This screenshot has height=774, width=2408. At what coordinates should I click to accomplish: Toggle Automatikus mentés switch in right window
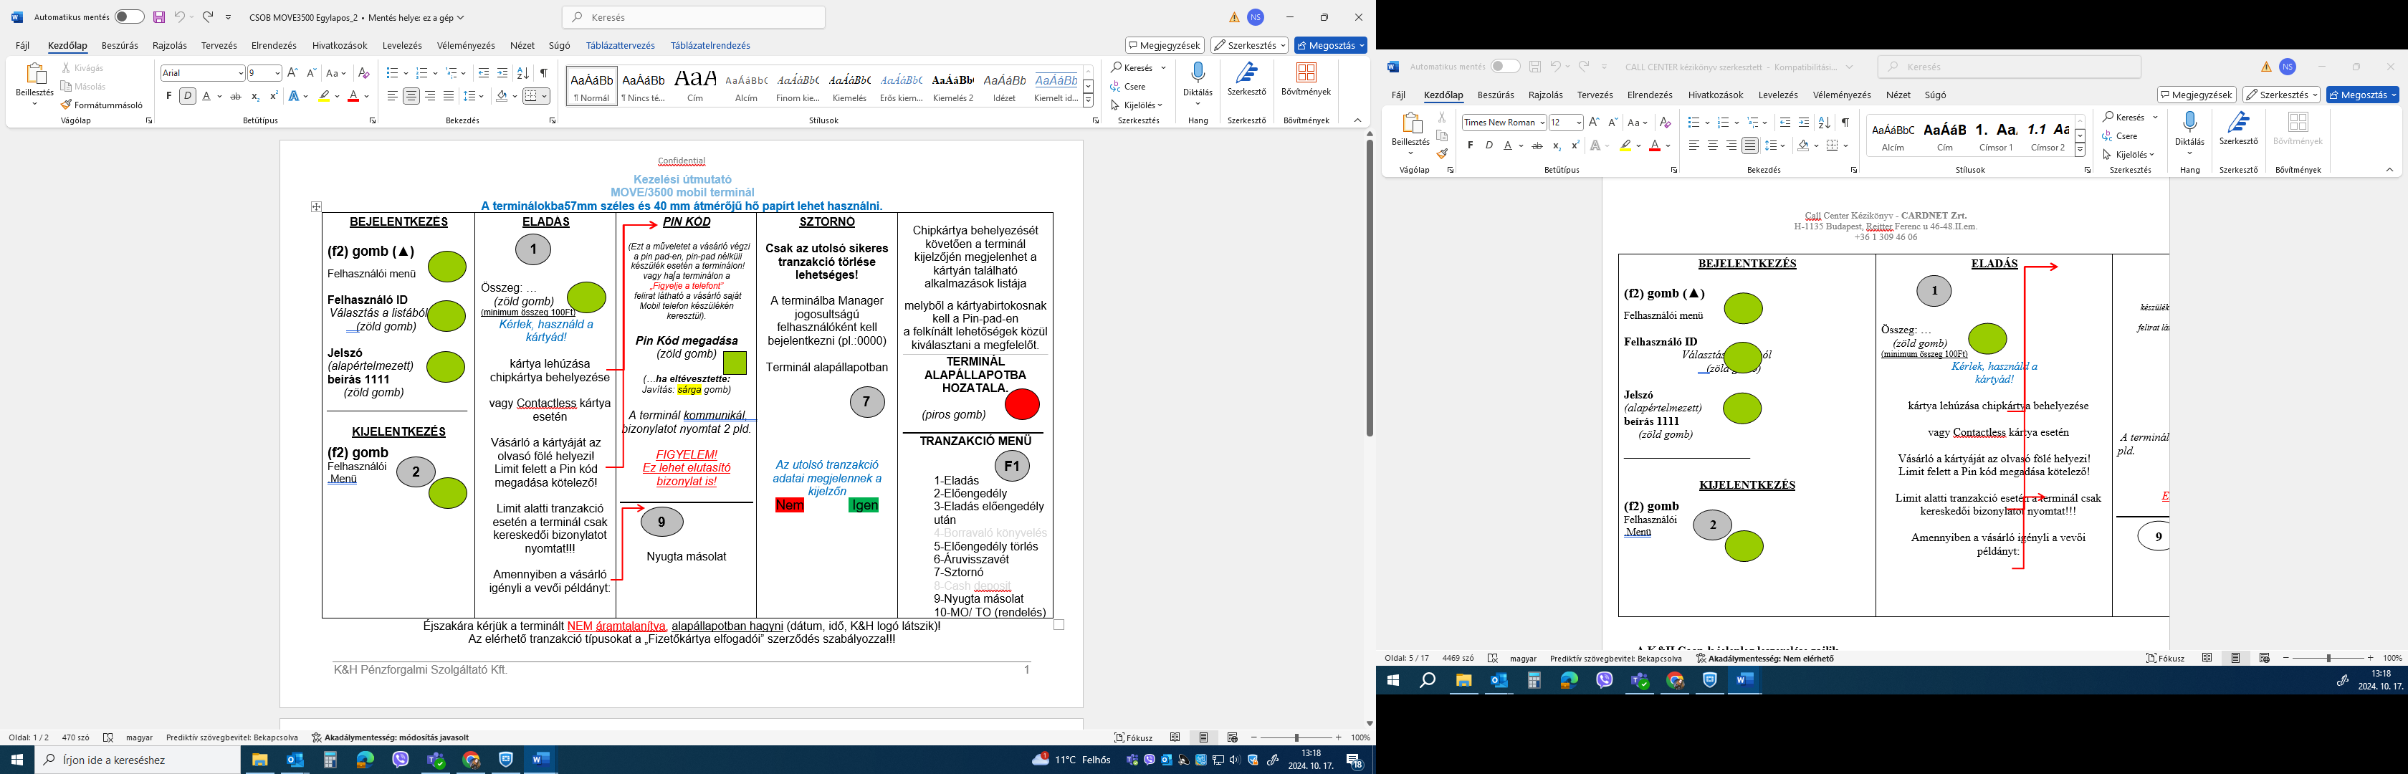tap(1505, 67)
